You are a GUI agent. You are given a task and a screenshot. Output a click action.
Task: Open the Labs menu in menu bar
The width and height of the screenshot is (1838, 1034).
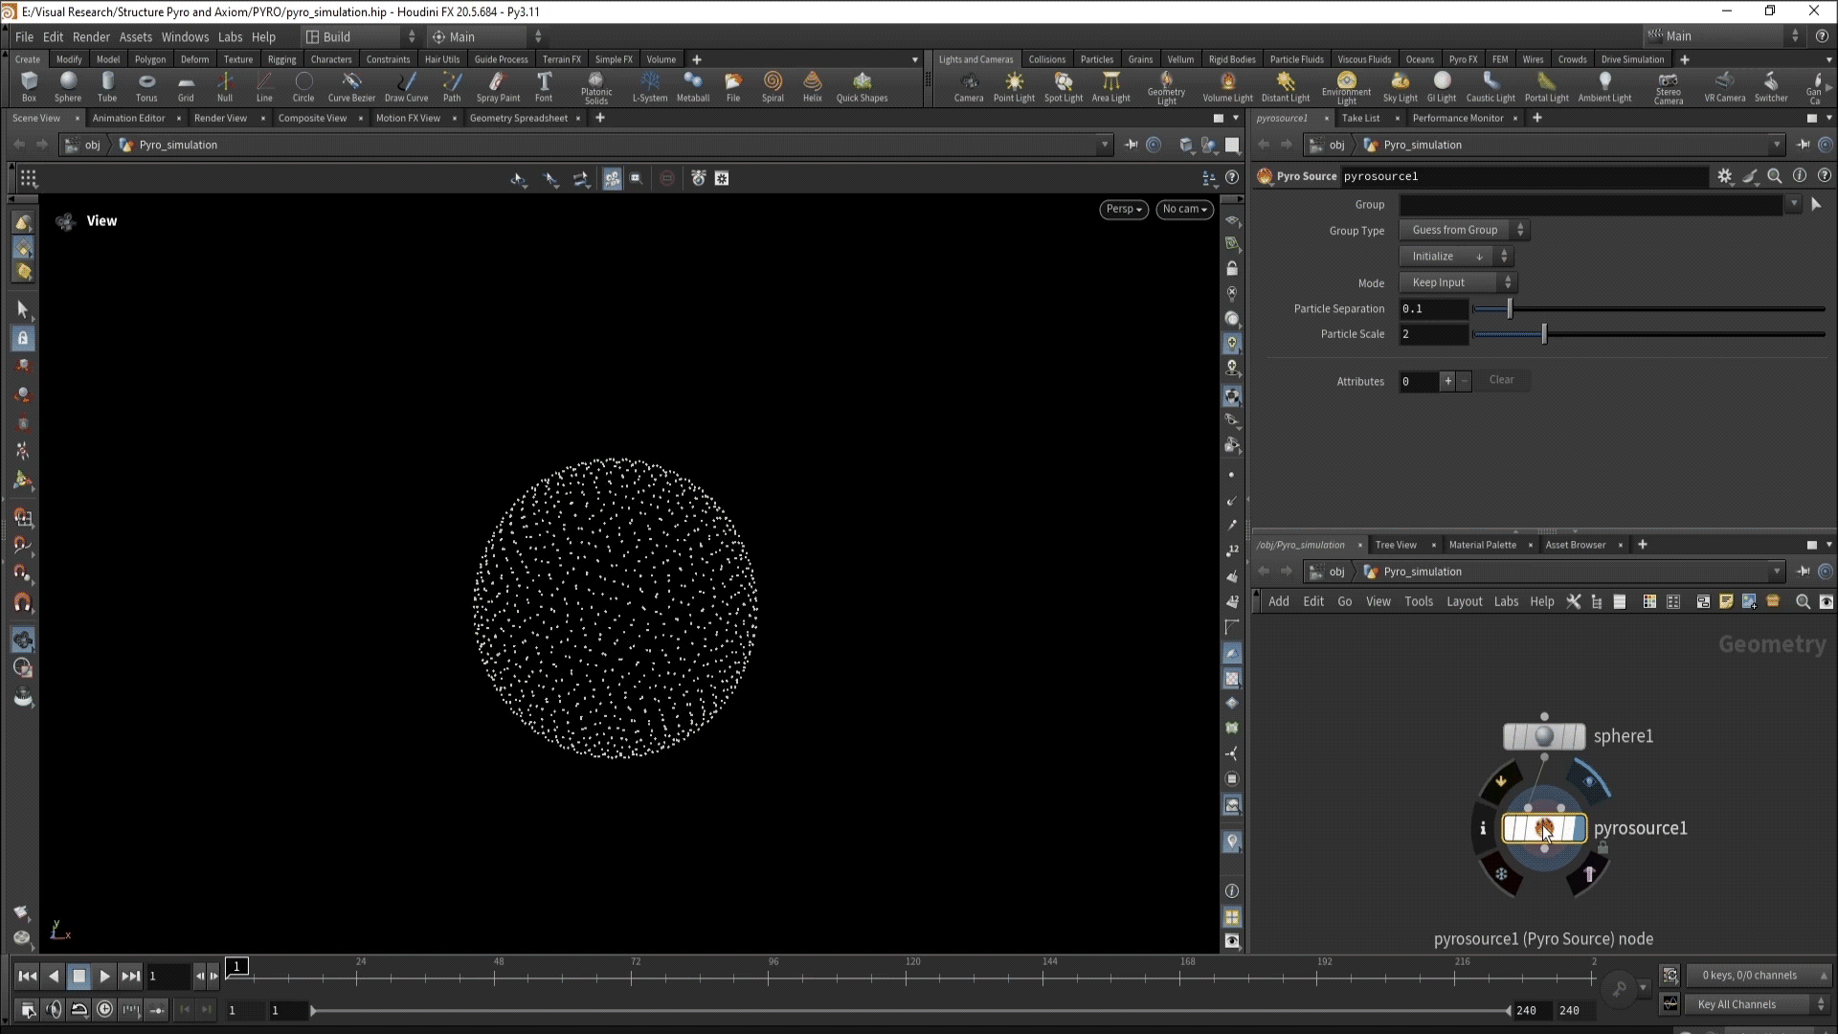230,36
